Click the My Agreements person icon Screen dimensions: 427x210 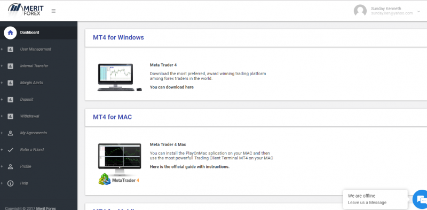click(x=10, y=133)
